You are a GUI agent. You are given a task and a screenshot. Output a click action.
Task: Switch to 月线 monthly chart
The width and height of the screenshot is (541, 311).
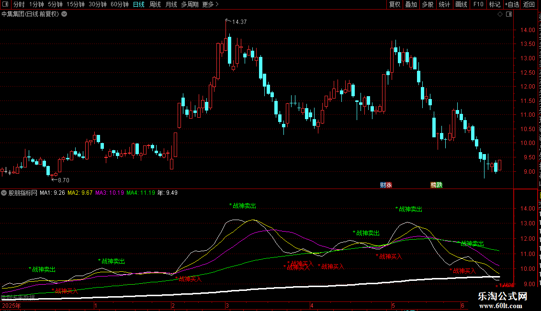tap(171, 4)
